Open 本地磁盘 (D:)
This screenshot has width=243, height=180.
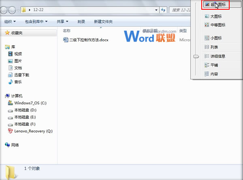25,110
